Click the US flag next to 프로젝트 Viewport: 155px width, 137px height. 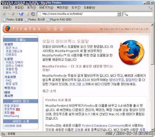pyautogui.click(x=18, y=109)
